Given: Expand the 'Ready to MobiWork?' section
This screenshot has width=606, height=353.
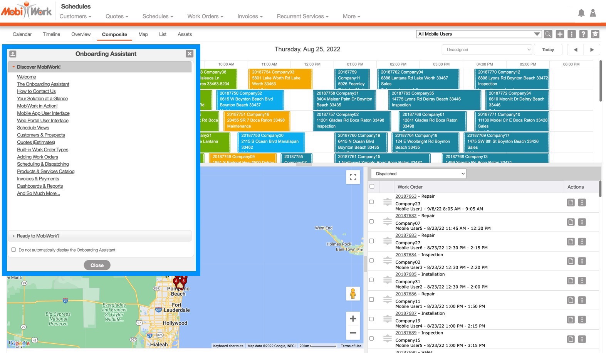Looking at the screenshot, I should pos(38,236).
